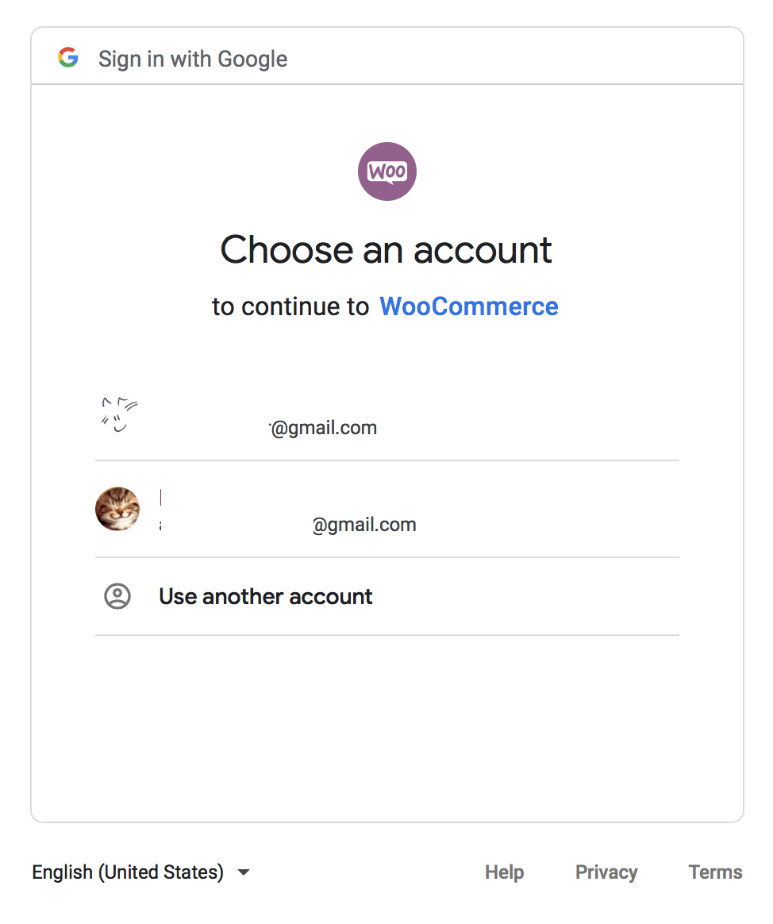
Task: Open the WooCommerce link
Action: click(468, 306)
